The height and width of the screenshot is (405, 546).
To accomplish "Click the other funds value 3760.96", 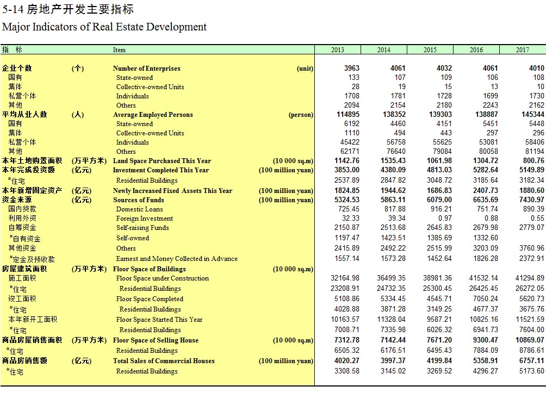I will click(532, 248).
